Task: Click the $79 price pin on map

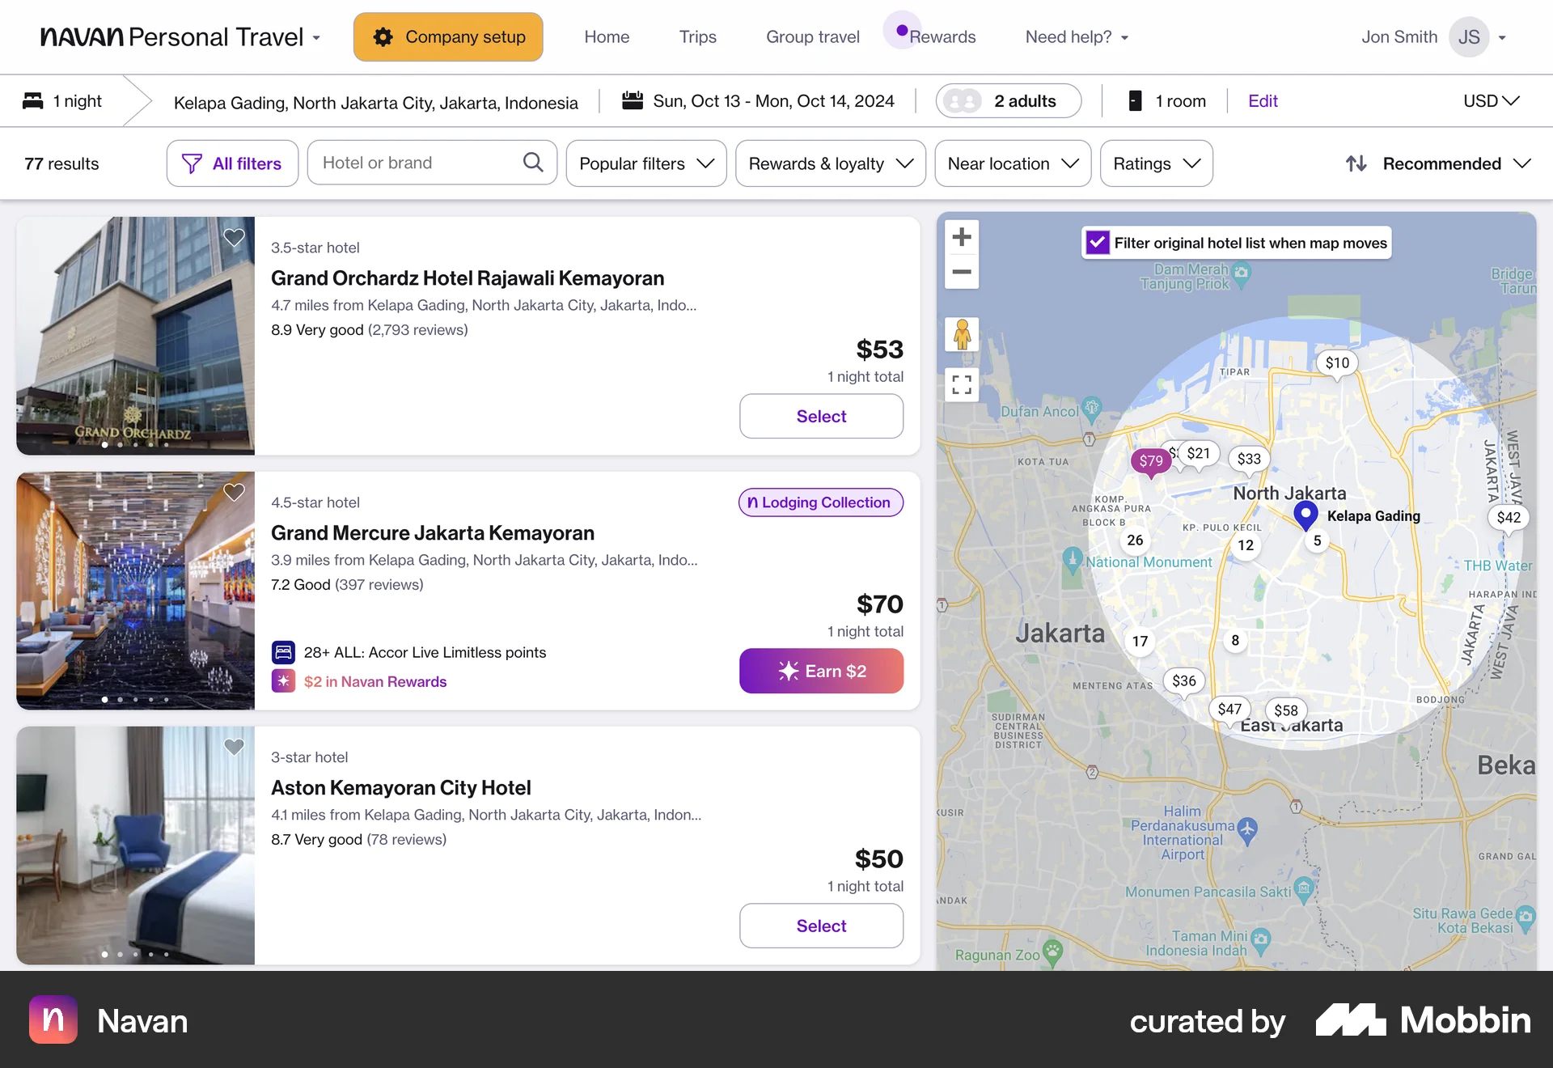Action: pyautogui.click(x=1150, y=461)
